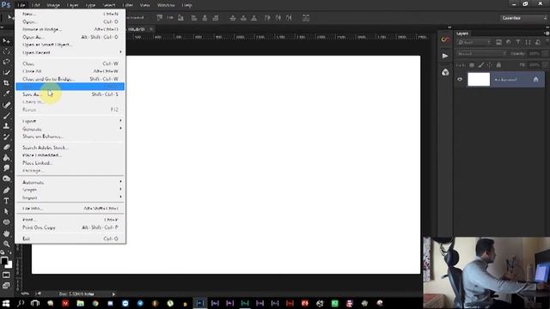The height and width of the screenshot is (309, 550).
Task: Choose New... from File menu
Action: (70, 14)
